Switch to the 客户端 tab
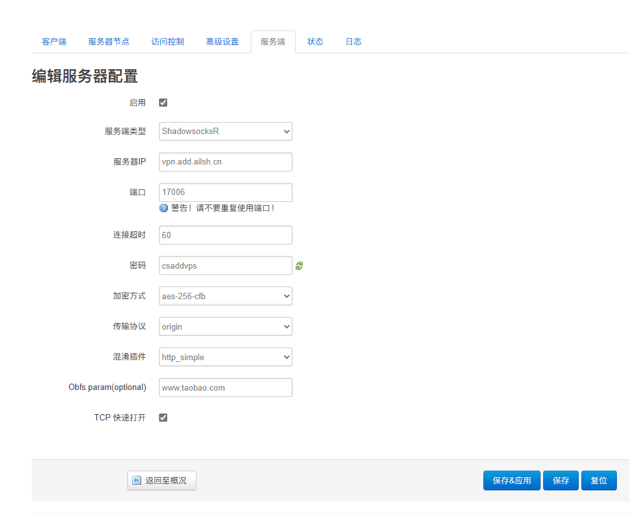This screenshot has width=643, height=517. pos(54,42)
